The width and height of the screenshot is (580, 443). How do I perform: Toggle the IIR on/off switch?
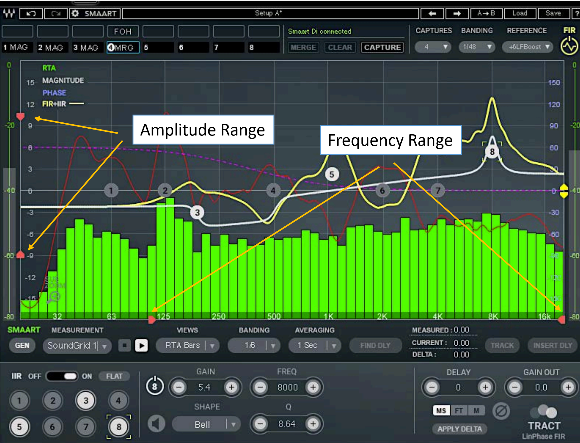[x=62, y=376]
